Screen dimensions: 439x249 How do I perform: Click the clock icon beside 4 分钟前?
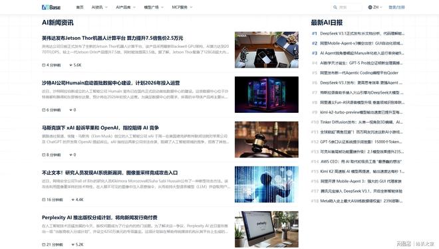44,65
